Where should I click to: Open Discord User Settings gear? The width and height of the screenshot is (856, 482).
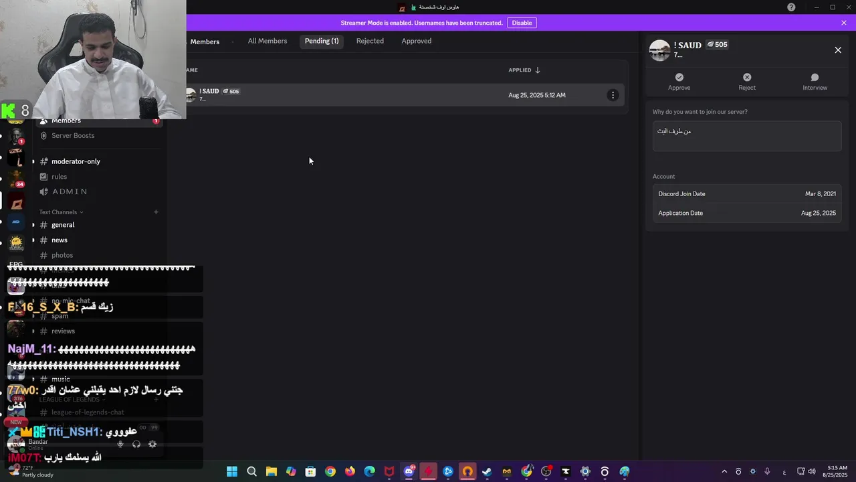point(152,444)
